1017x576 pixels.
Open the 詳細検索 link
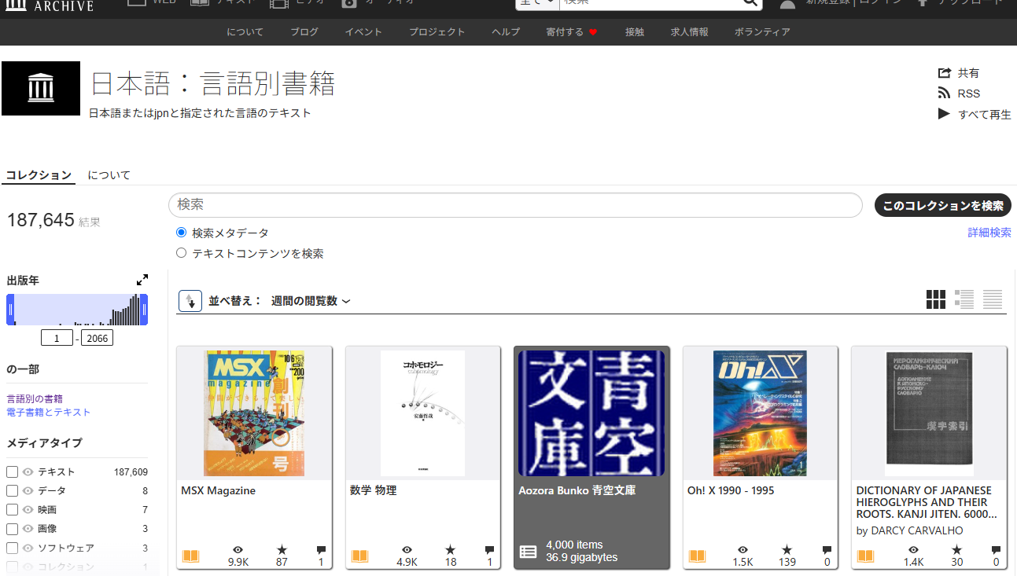[989, 233]
